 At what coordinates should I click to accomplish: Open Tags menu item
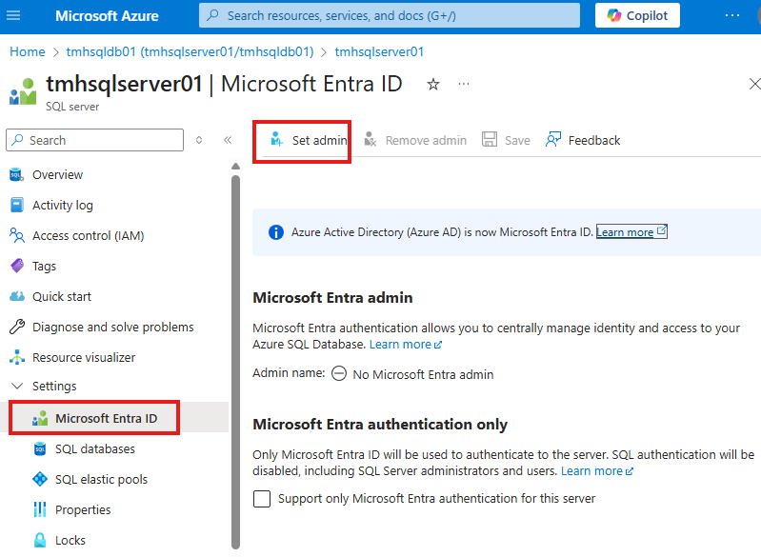pos(44,267)
